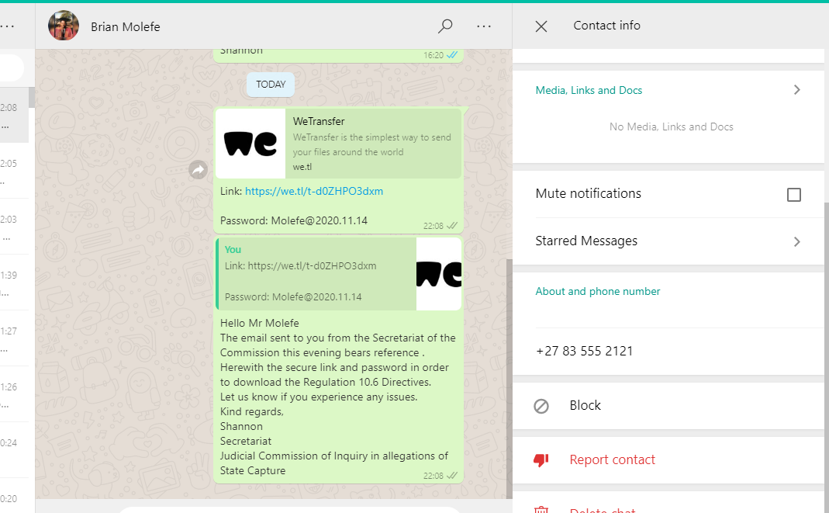Image resolution: width=829 pixels, height=513 pixels.
Task: Open Media, Links and Docs section
Action: pos(589,90)
